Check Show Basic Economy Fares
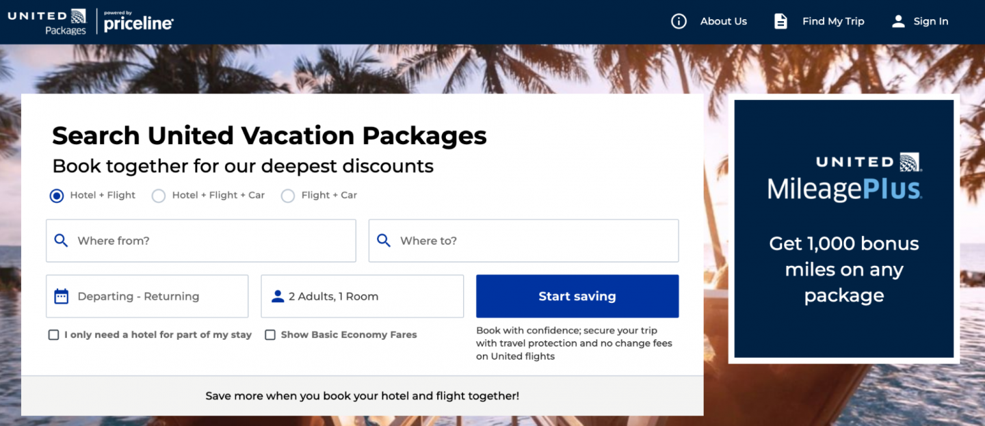The width and height of the screenshot is (985, 426). pos(270,335)
